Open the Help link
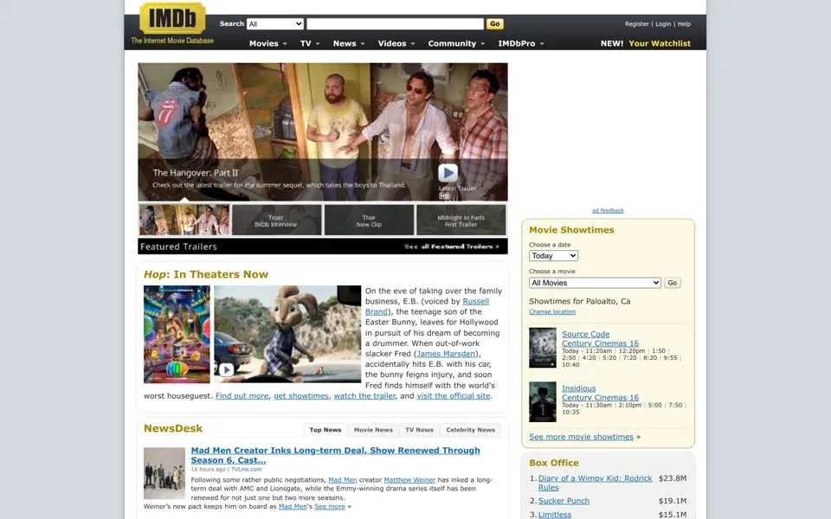This screenshot has width=831, height=519. click(x=684, y=24)
